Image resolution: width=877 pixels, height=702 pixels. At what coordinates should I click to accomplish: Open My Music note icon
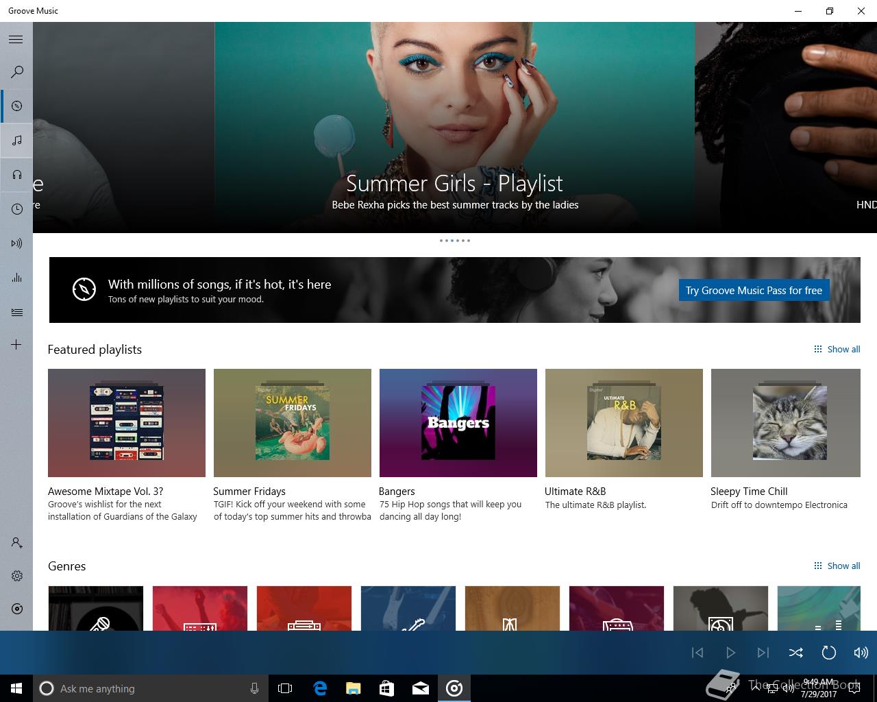(16, 141)
